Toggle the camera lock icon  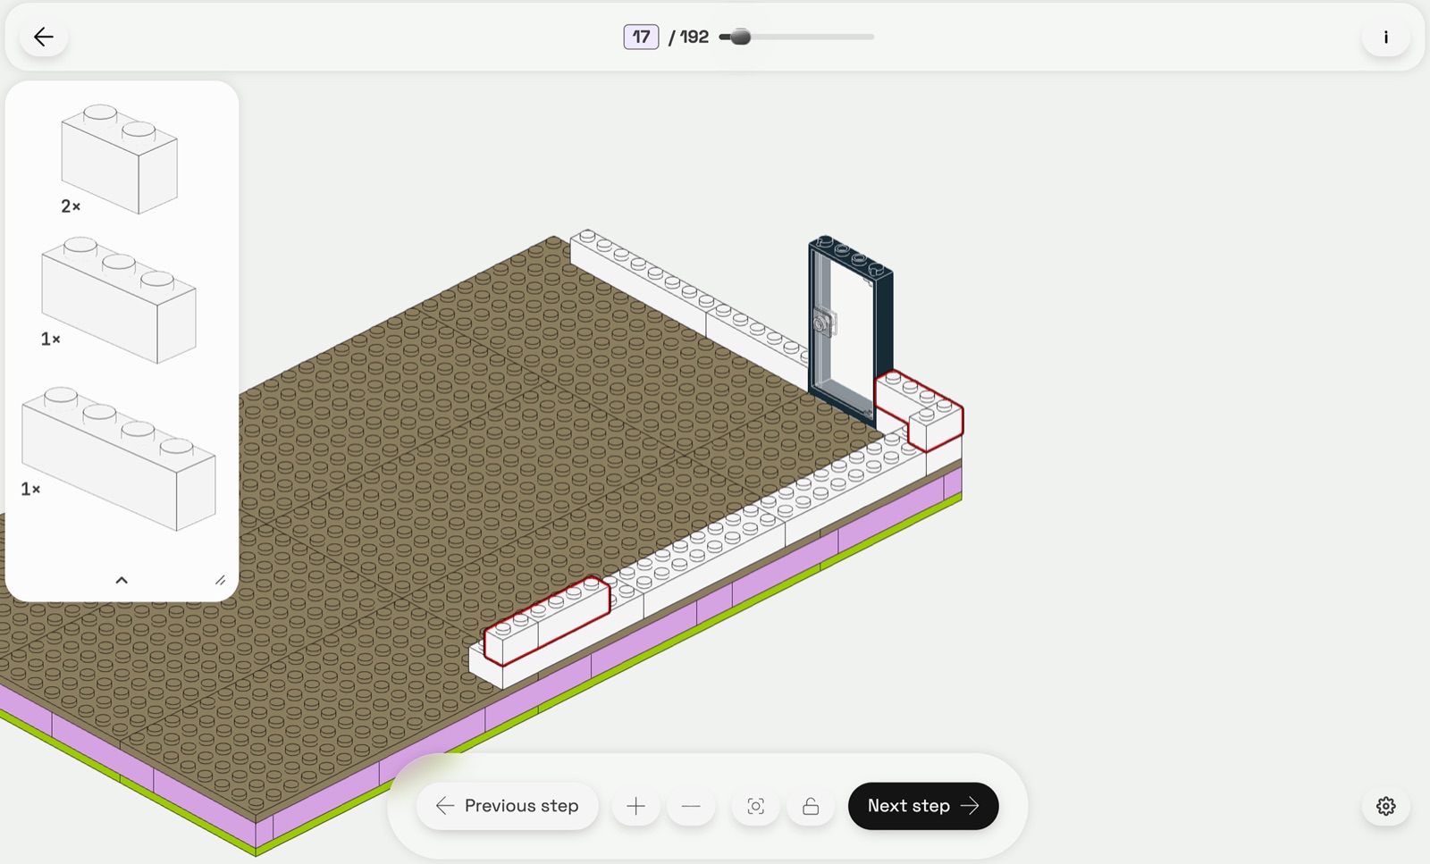click(x=811, y=806)
